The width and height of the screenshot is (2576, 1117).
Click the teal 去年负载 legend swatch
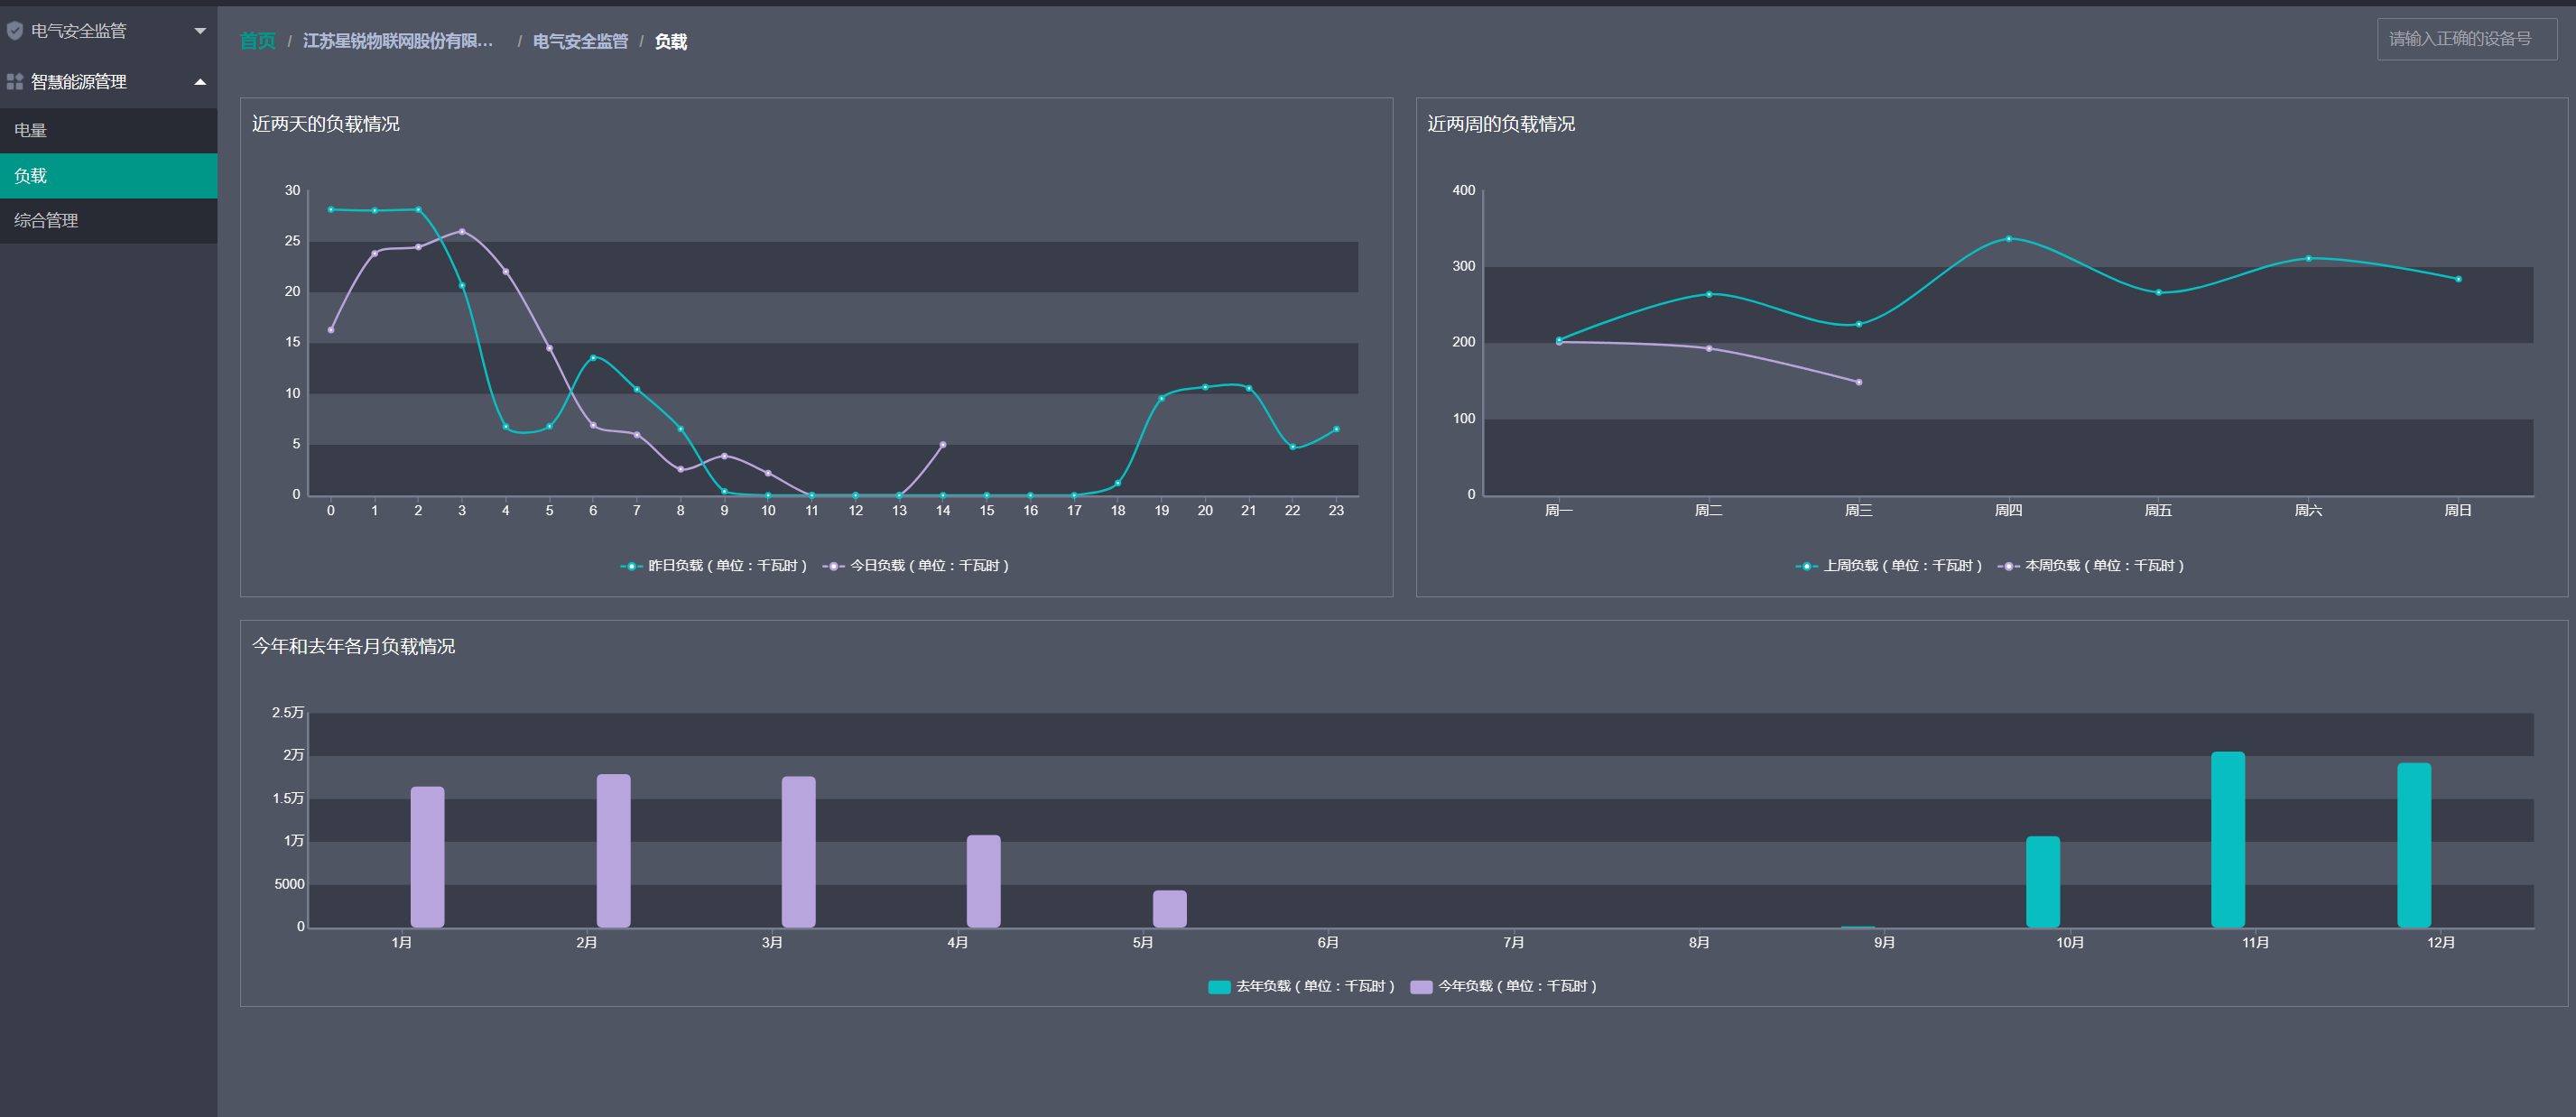1219,987
